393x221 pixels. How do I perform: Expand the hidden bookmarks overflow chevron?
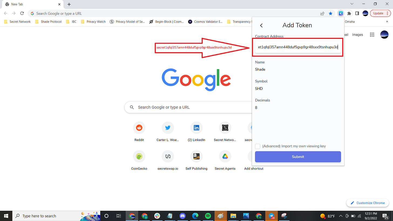click(x=387, y=22)
